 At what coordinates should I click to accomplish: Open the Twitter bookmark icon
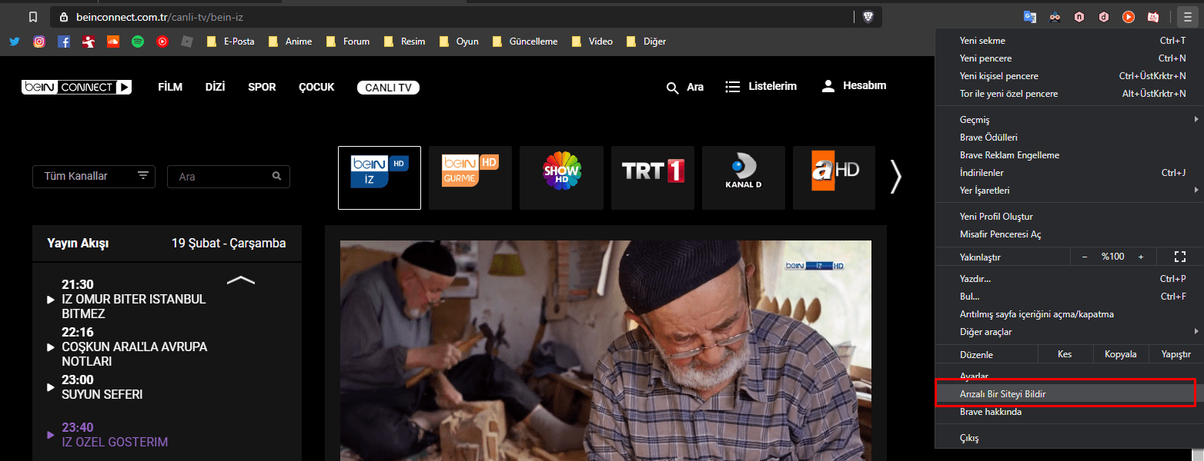[14, 41]
